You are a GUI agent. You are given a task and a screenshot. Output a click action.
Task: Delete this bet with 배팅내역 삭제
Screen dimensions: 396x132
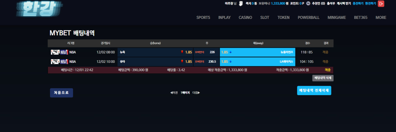[323, 78]
